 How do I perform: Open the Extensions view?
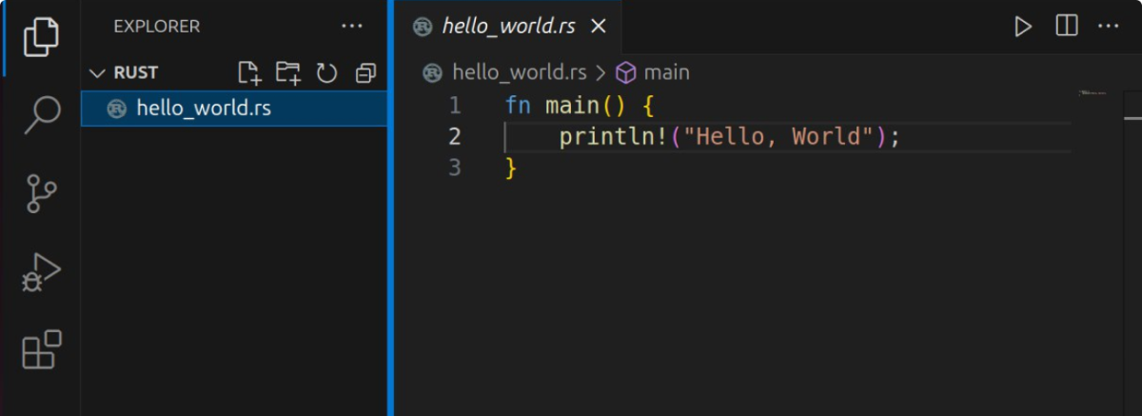tap(40, 350)
